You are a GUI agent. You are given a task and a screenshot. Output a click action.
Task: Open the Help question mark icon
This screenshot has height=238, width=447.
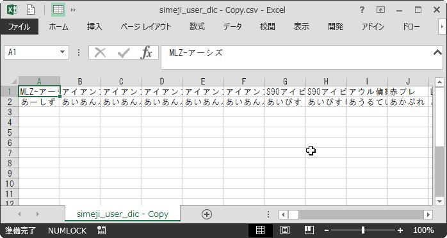click(x=362, y=10)
